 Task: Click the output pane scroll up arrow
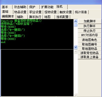[75, 52]
